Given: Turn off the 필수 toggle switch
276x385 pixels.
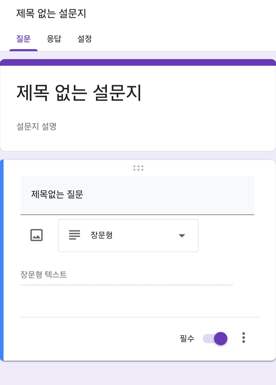Looking at the screenshot, I should click(x=215, y=339).
